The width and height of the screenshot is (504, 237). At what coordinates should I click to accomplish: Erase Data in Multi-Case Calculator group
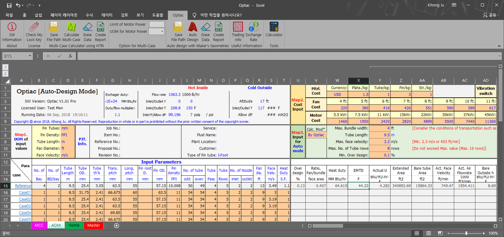(87, 31)
